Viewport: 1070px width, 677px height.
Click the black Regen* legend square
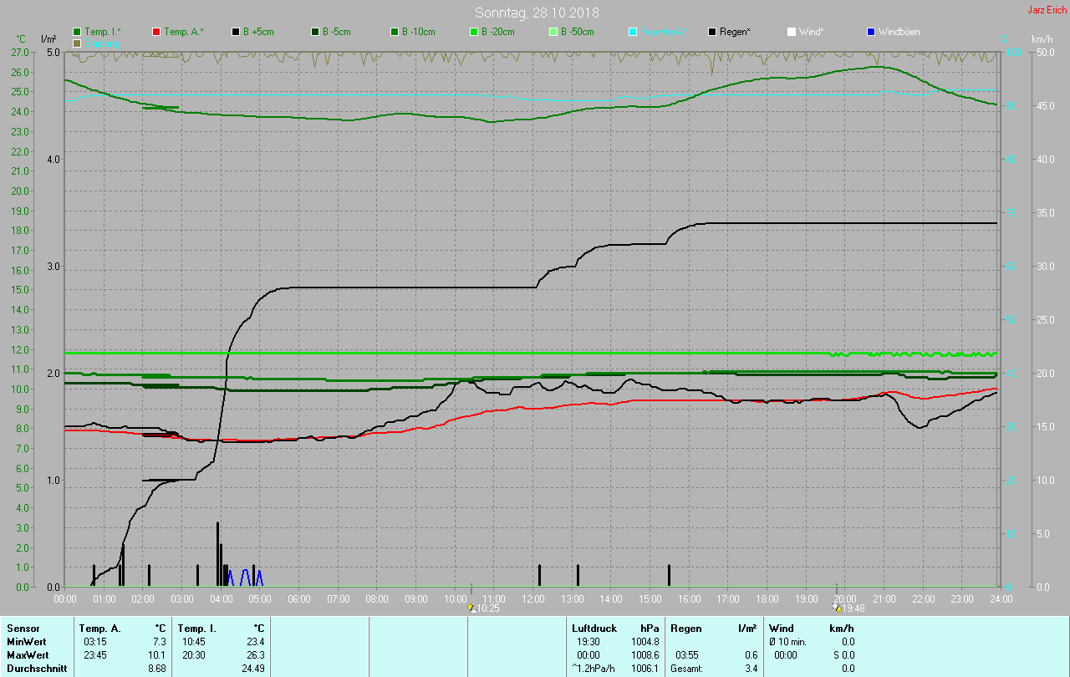[x=712, y=32]
